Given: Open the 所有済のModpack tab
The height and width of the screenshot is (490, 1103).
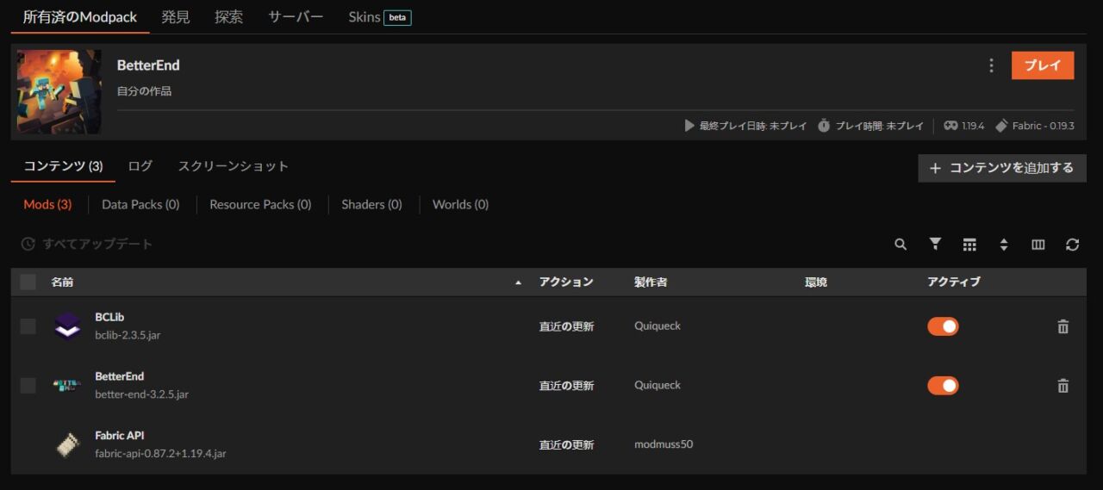Looking at the screenshot, I should (80, 17).
